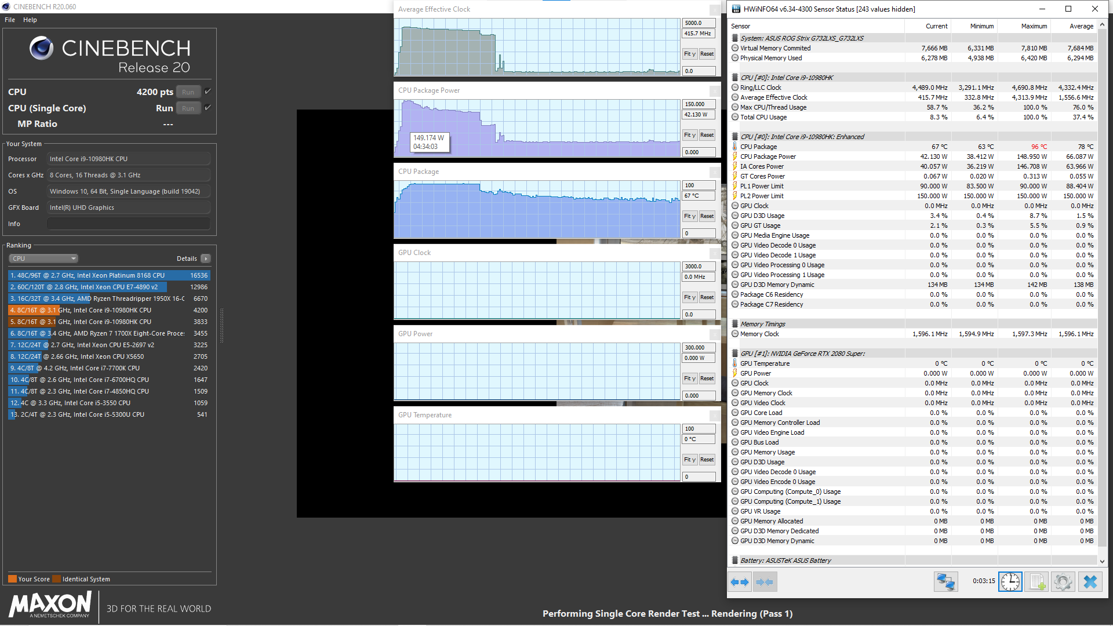Select ranking row Intel Xeon Platinum 8168
This screenshot has width=1113, height=626.
(x=109, y=275)
